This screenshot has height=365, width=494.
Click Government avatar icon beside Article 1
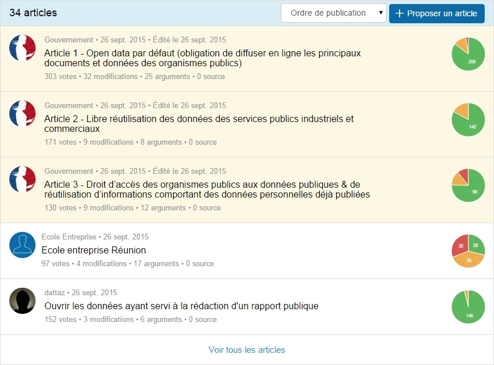23,48
